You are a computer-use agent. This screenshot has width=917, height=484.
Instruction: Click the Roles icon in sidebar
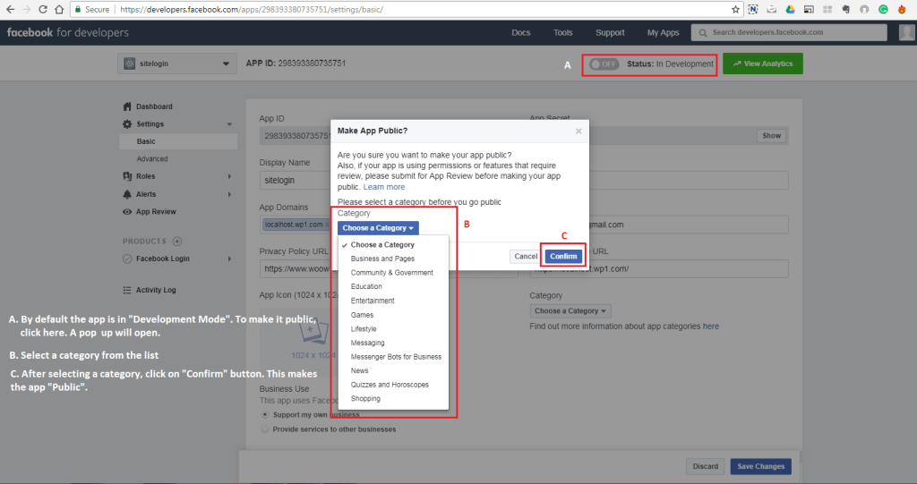click(127, 176)
